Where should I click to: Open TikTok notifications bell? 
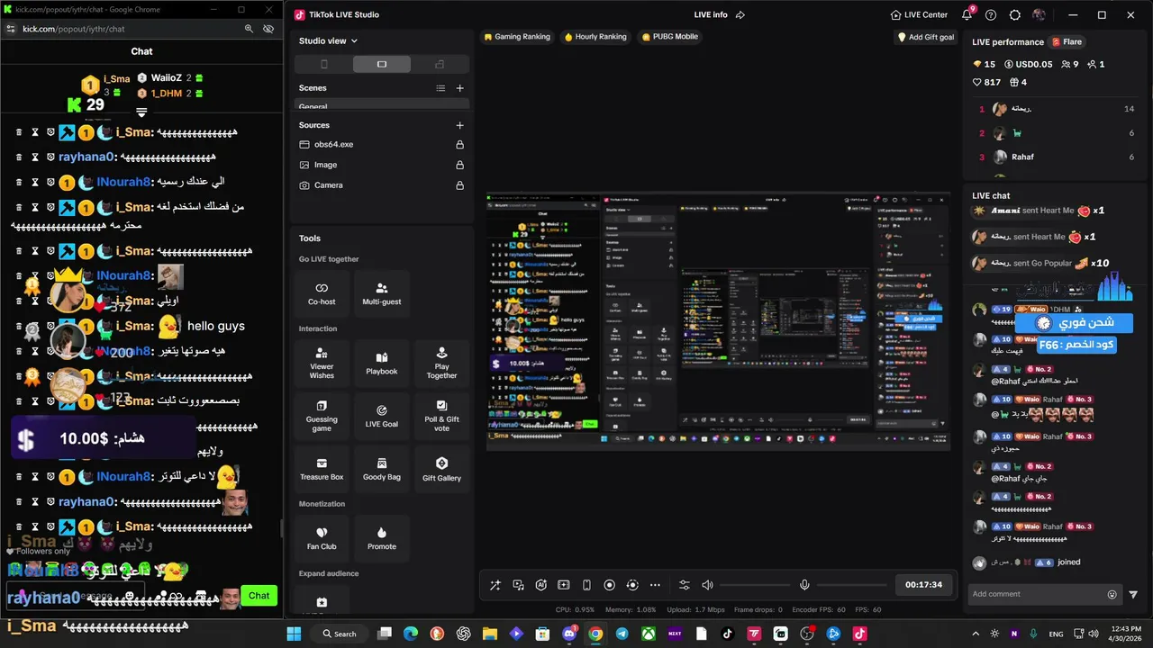967,14
